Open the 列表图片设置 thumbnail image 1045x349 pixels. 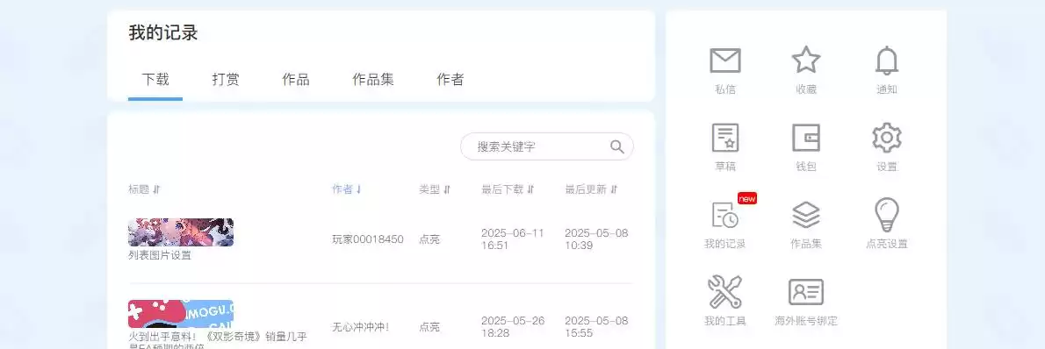tap(181, 232)
